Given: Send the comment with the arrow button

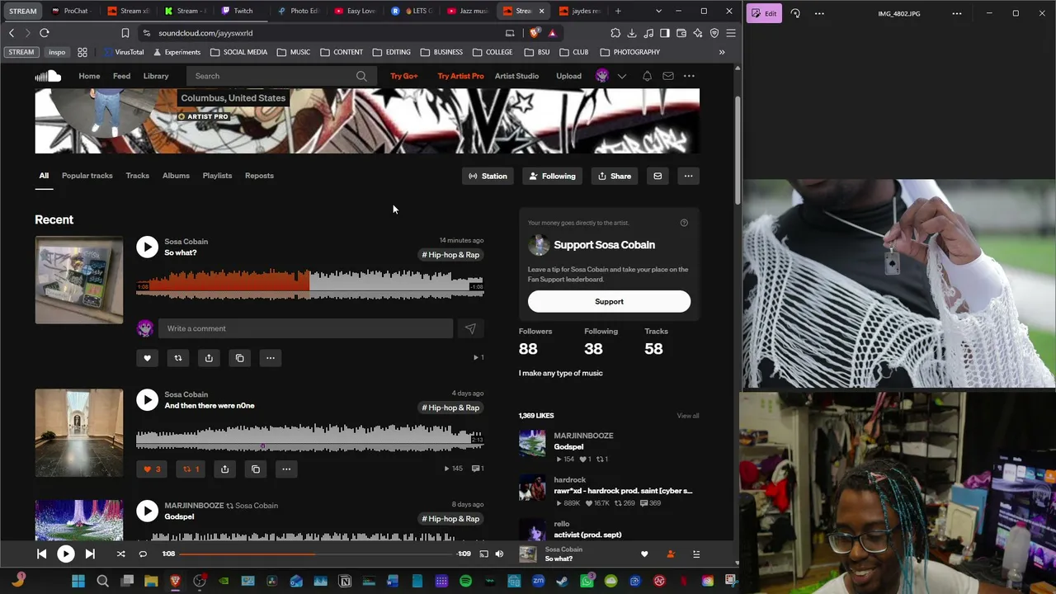Looking at the screenshot, I should click(470, 328).
